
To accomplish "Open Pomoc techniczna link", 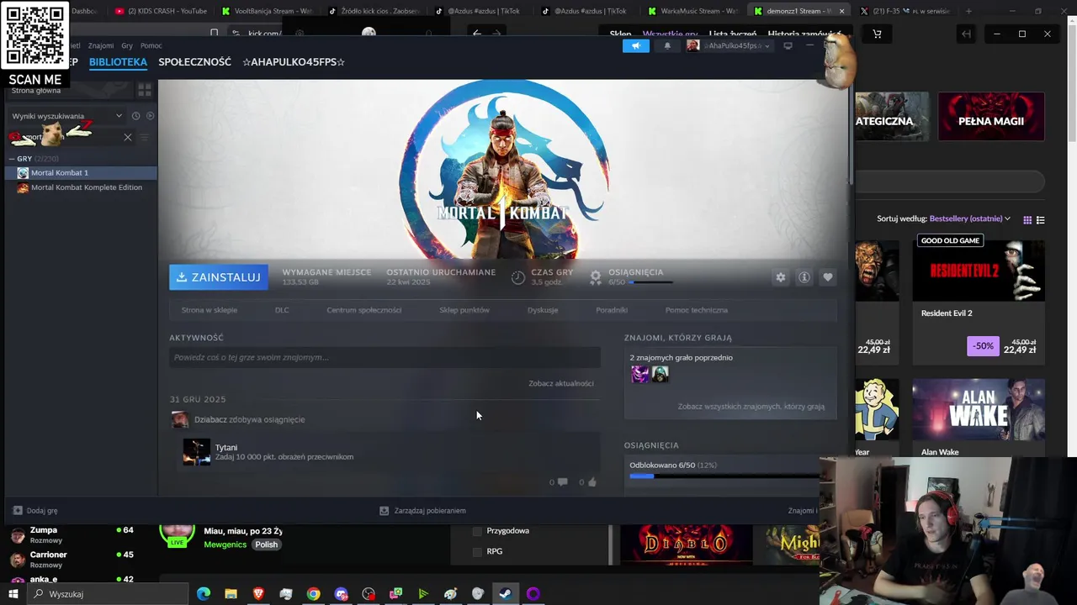I will point(697,310).
